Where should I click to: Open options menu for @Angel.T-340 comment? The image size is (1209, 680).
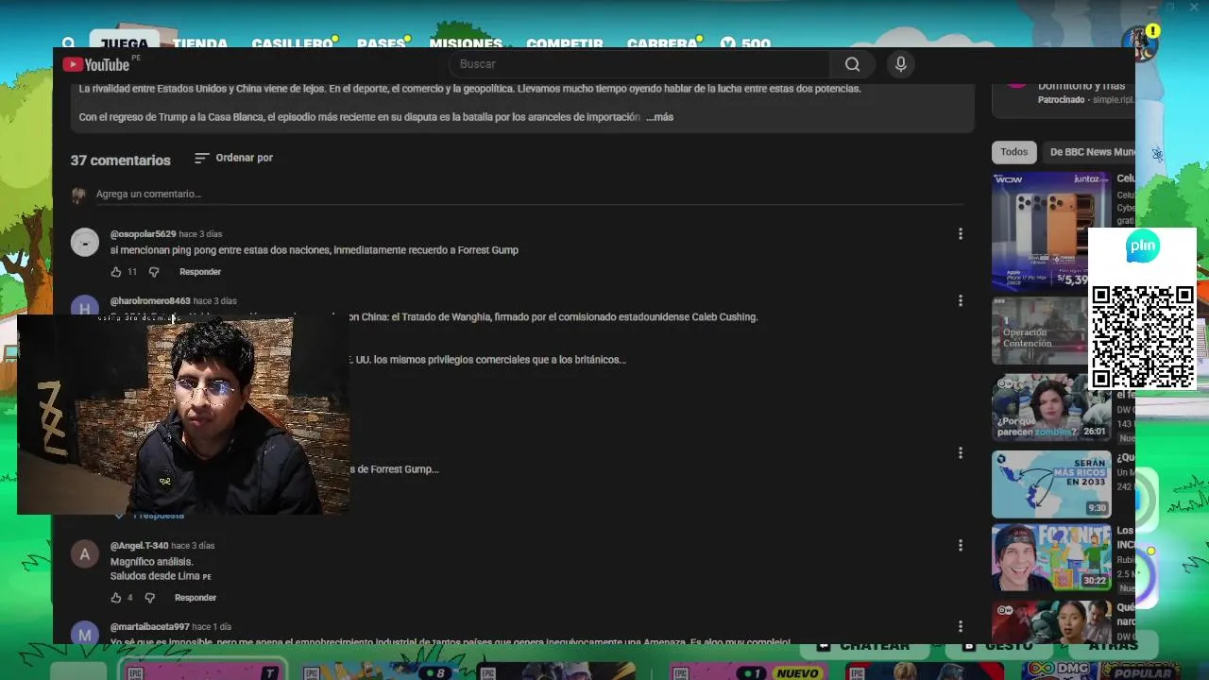[x=961, y=546]
